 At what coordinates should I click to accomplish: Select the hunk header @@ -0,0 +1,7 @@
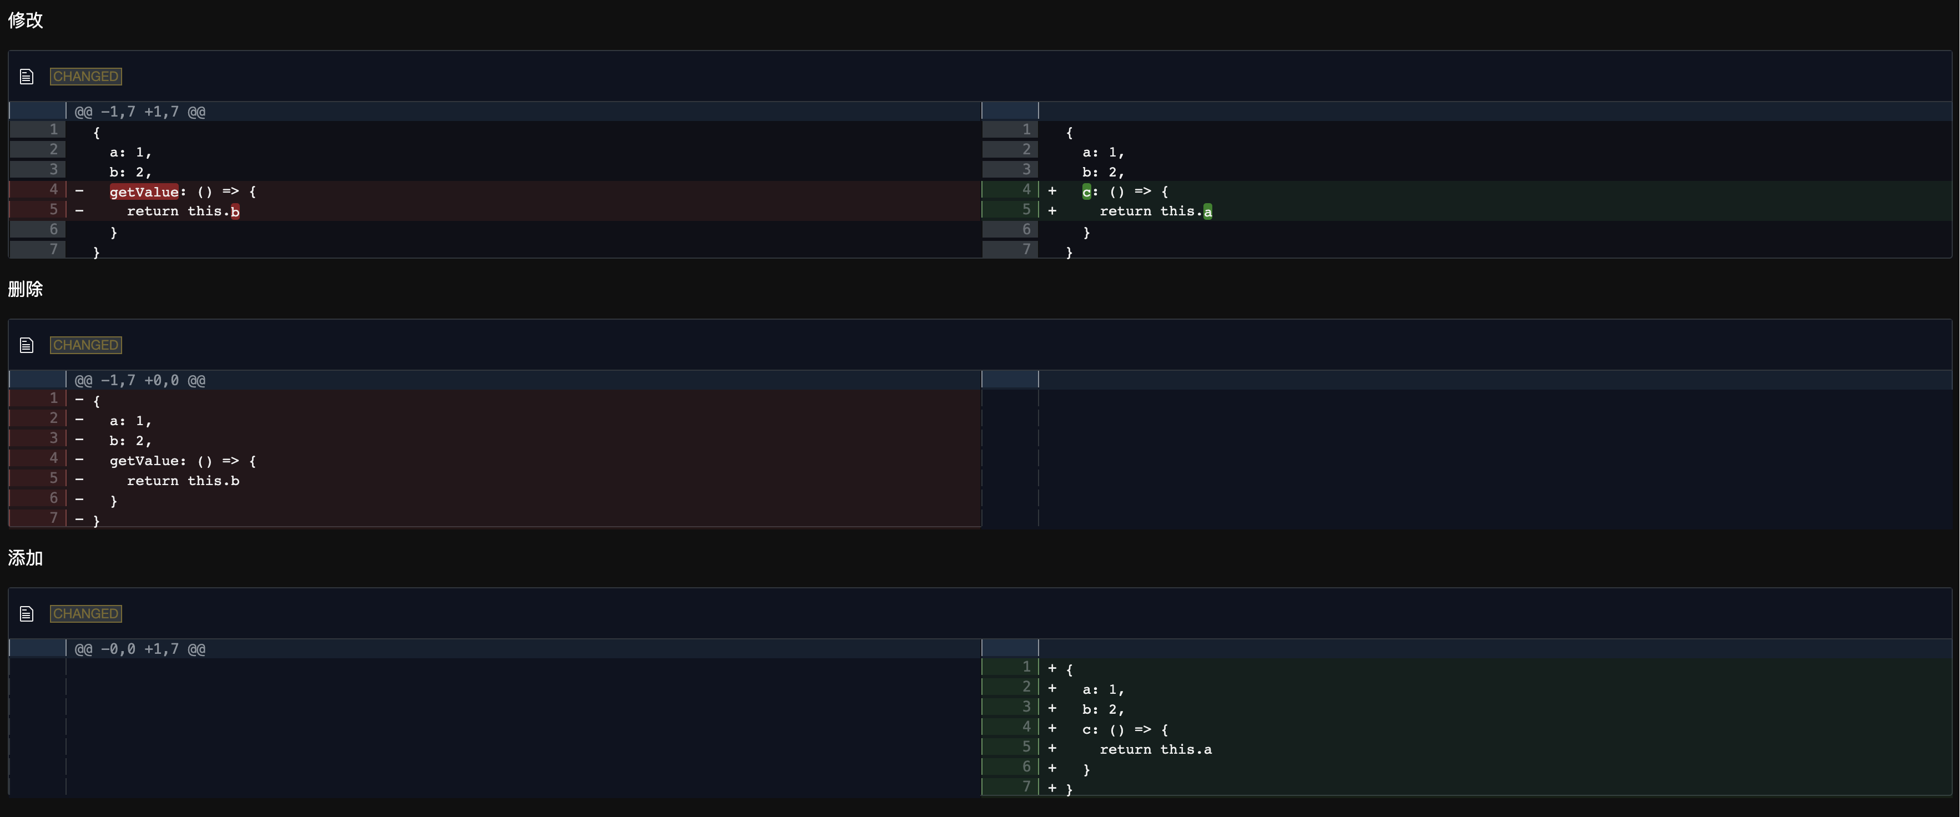point(140,649)
